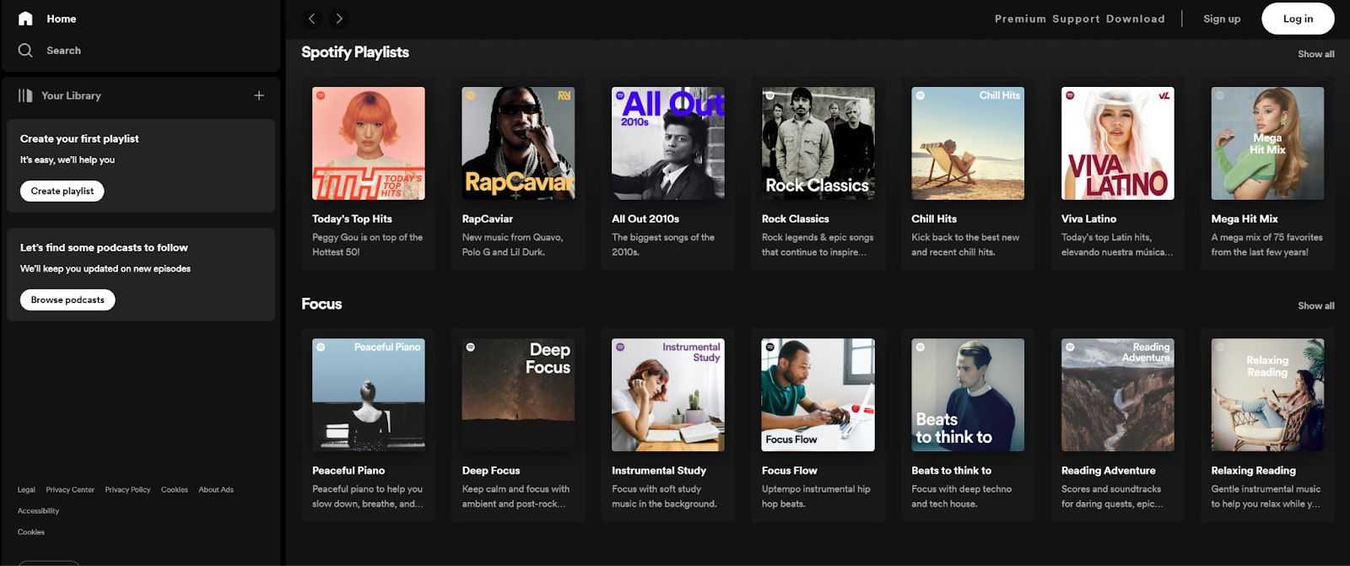The height and width of the screenshot is (566, 1350).
Task: Click the plus icon to create playlist
Action: coord(259,95)
